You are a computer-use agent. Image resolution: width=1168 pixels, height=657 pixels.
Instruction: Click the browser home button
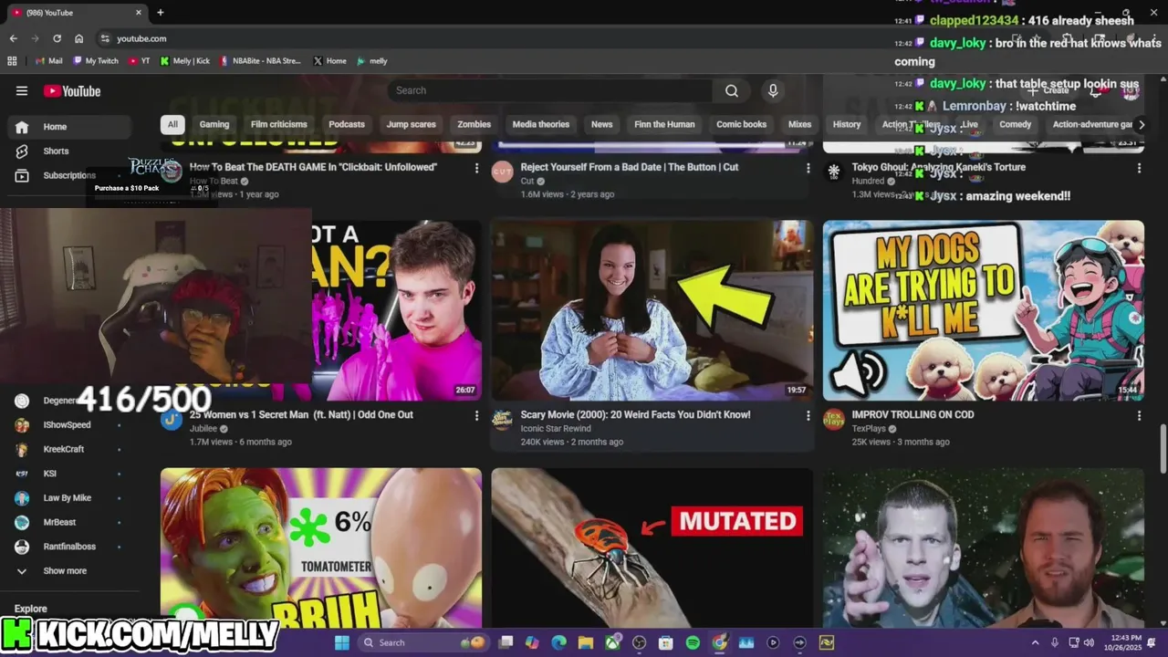pos(78,38)
